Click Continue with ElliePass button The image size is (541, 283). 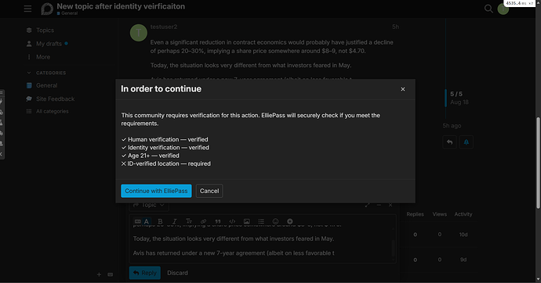[x=156, y=191]
